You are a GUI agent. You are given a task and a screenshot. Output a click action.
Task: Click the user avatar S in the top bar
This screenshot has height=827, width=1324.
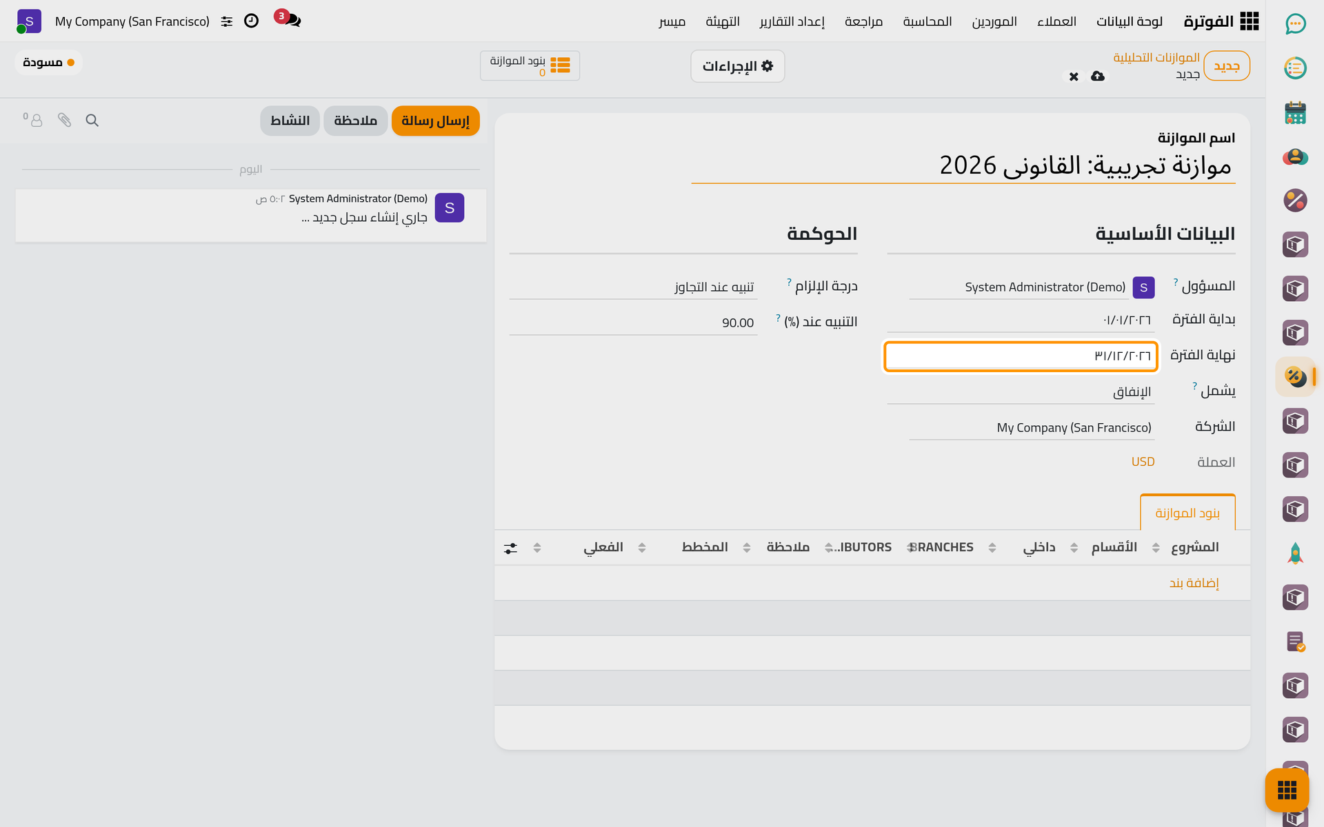pos(29,21)
